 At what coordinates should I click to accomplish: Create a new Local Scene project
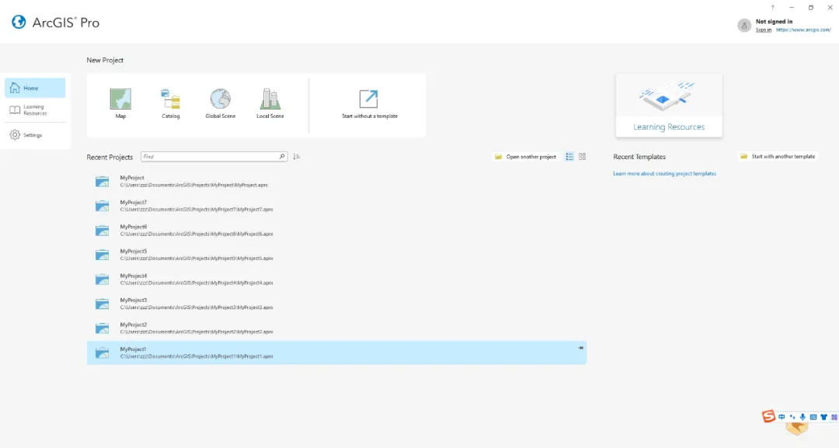[x=270, y=104]
